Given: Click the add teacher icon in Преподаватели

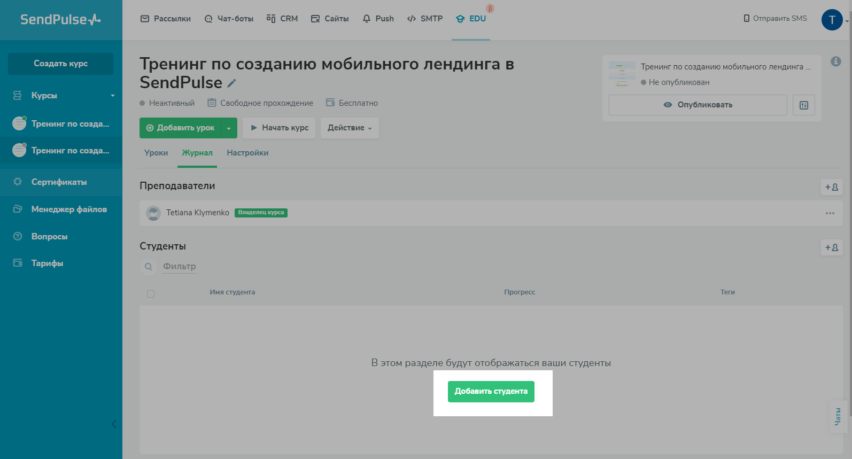Looking at the screenshot, I should point(831,187).
